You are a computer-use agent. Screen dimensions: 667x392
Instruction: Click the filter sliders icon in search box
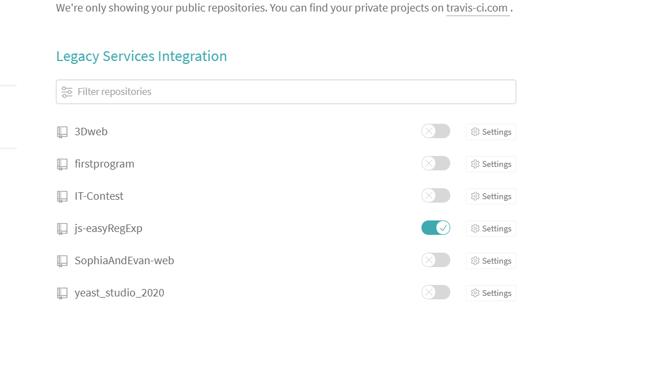67,92
